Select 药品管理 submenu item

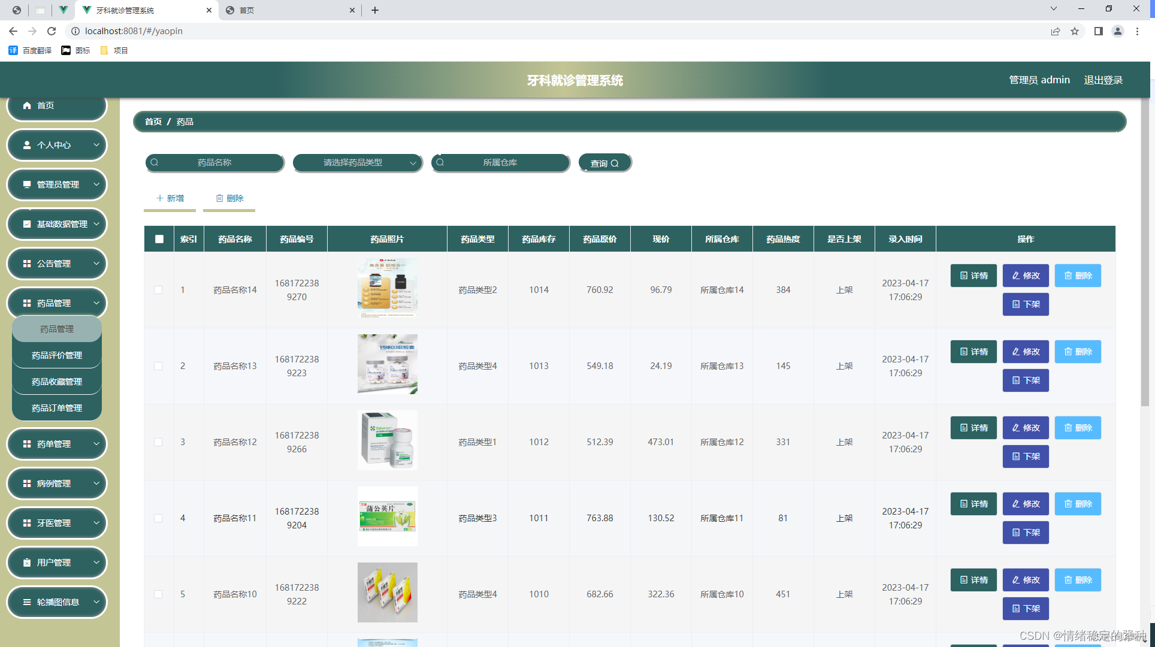point(57,329)
